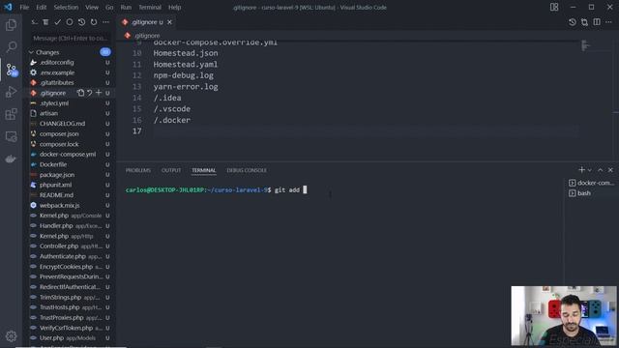
Task: Switch to the Output panel tab
Action: [x=171, y=170]
